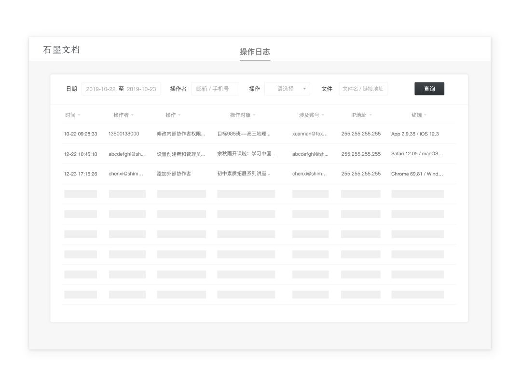The image size is (521, 392).
Task: Select start date 2019-10-22 field
Action: tap(101, 89)
